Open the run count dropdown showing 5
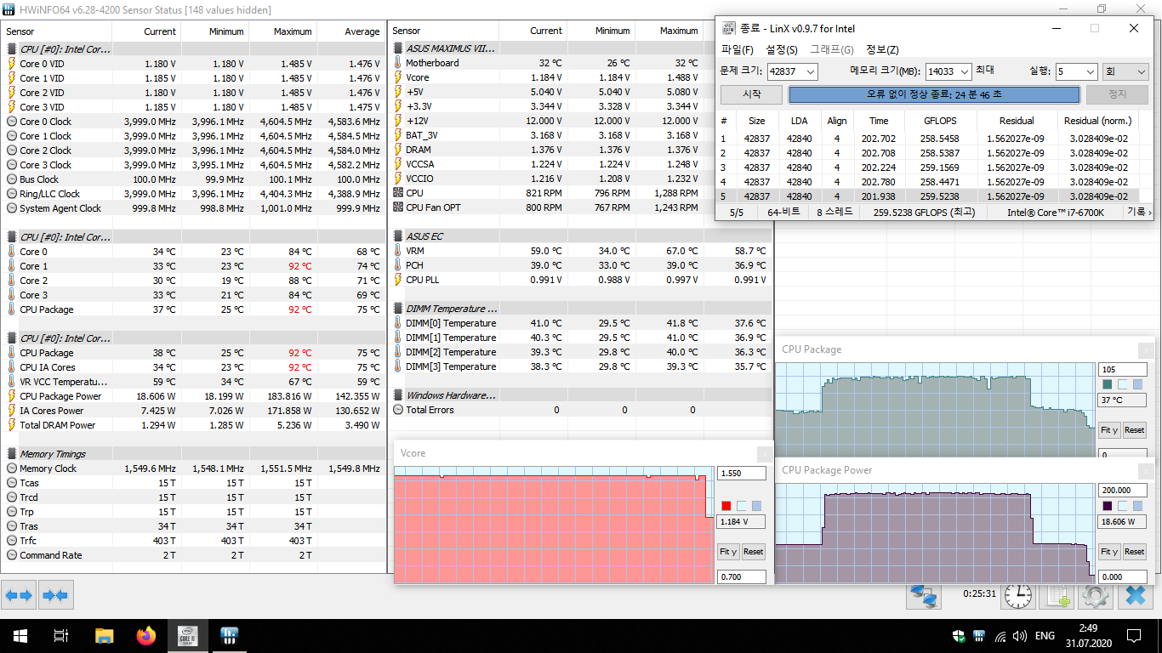Image resolution: width=1162 pixels, height=653 pixels. click(x=1089, y=72)
